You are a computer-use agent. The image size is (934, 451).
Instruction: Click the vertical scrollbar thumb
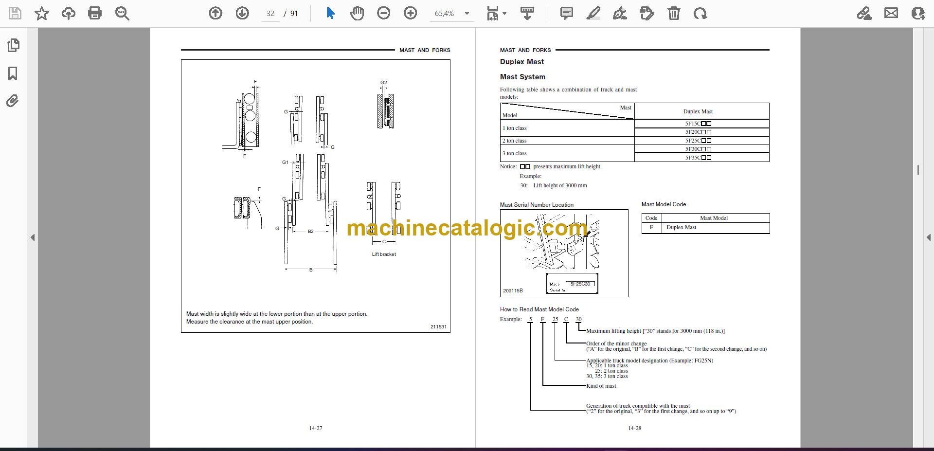click(918, 170)
